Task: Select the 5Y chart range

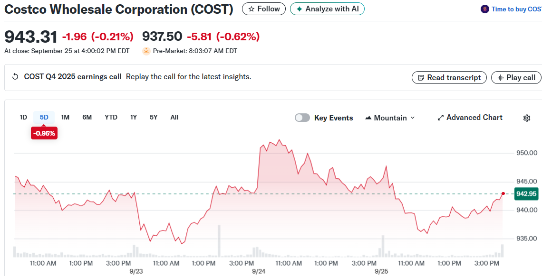Action: (x=154, y=117)
